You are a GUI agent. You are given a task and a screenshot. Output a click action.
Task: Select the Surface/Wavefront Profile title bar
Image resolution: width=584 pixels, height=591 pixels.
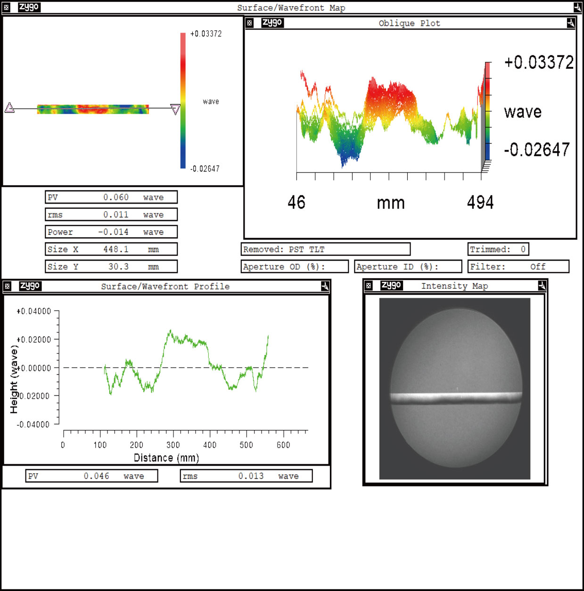coord(165,286)
